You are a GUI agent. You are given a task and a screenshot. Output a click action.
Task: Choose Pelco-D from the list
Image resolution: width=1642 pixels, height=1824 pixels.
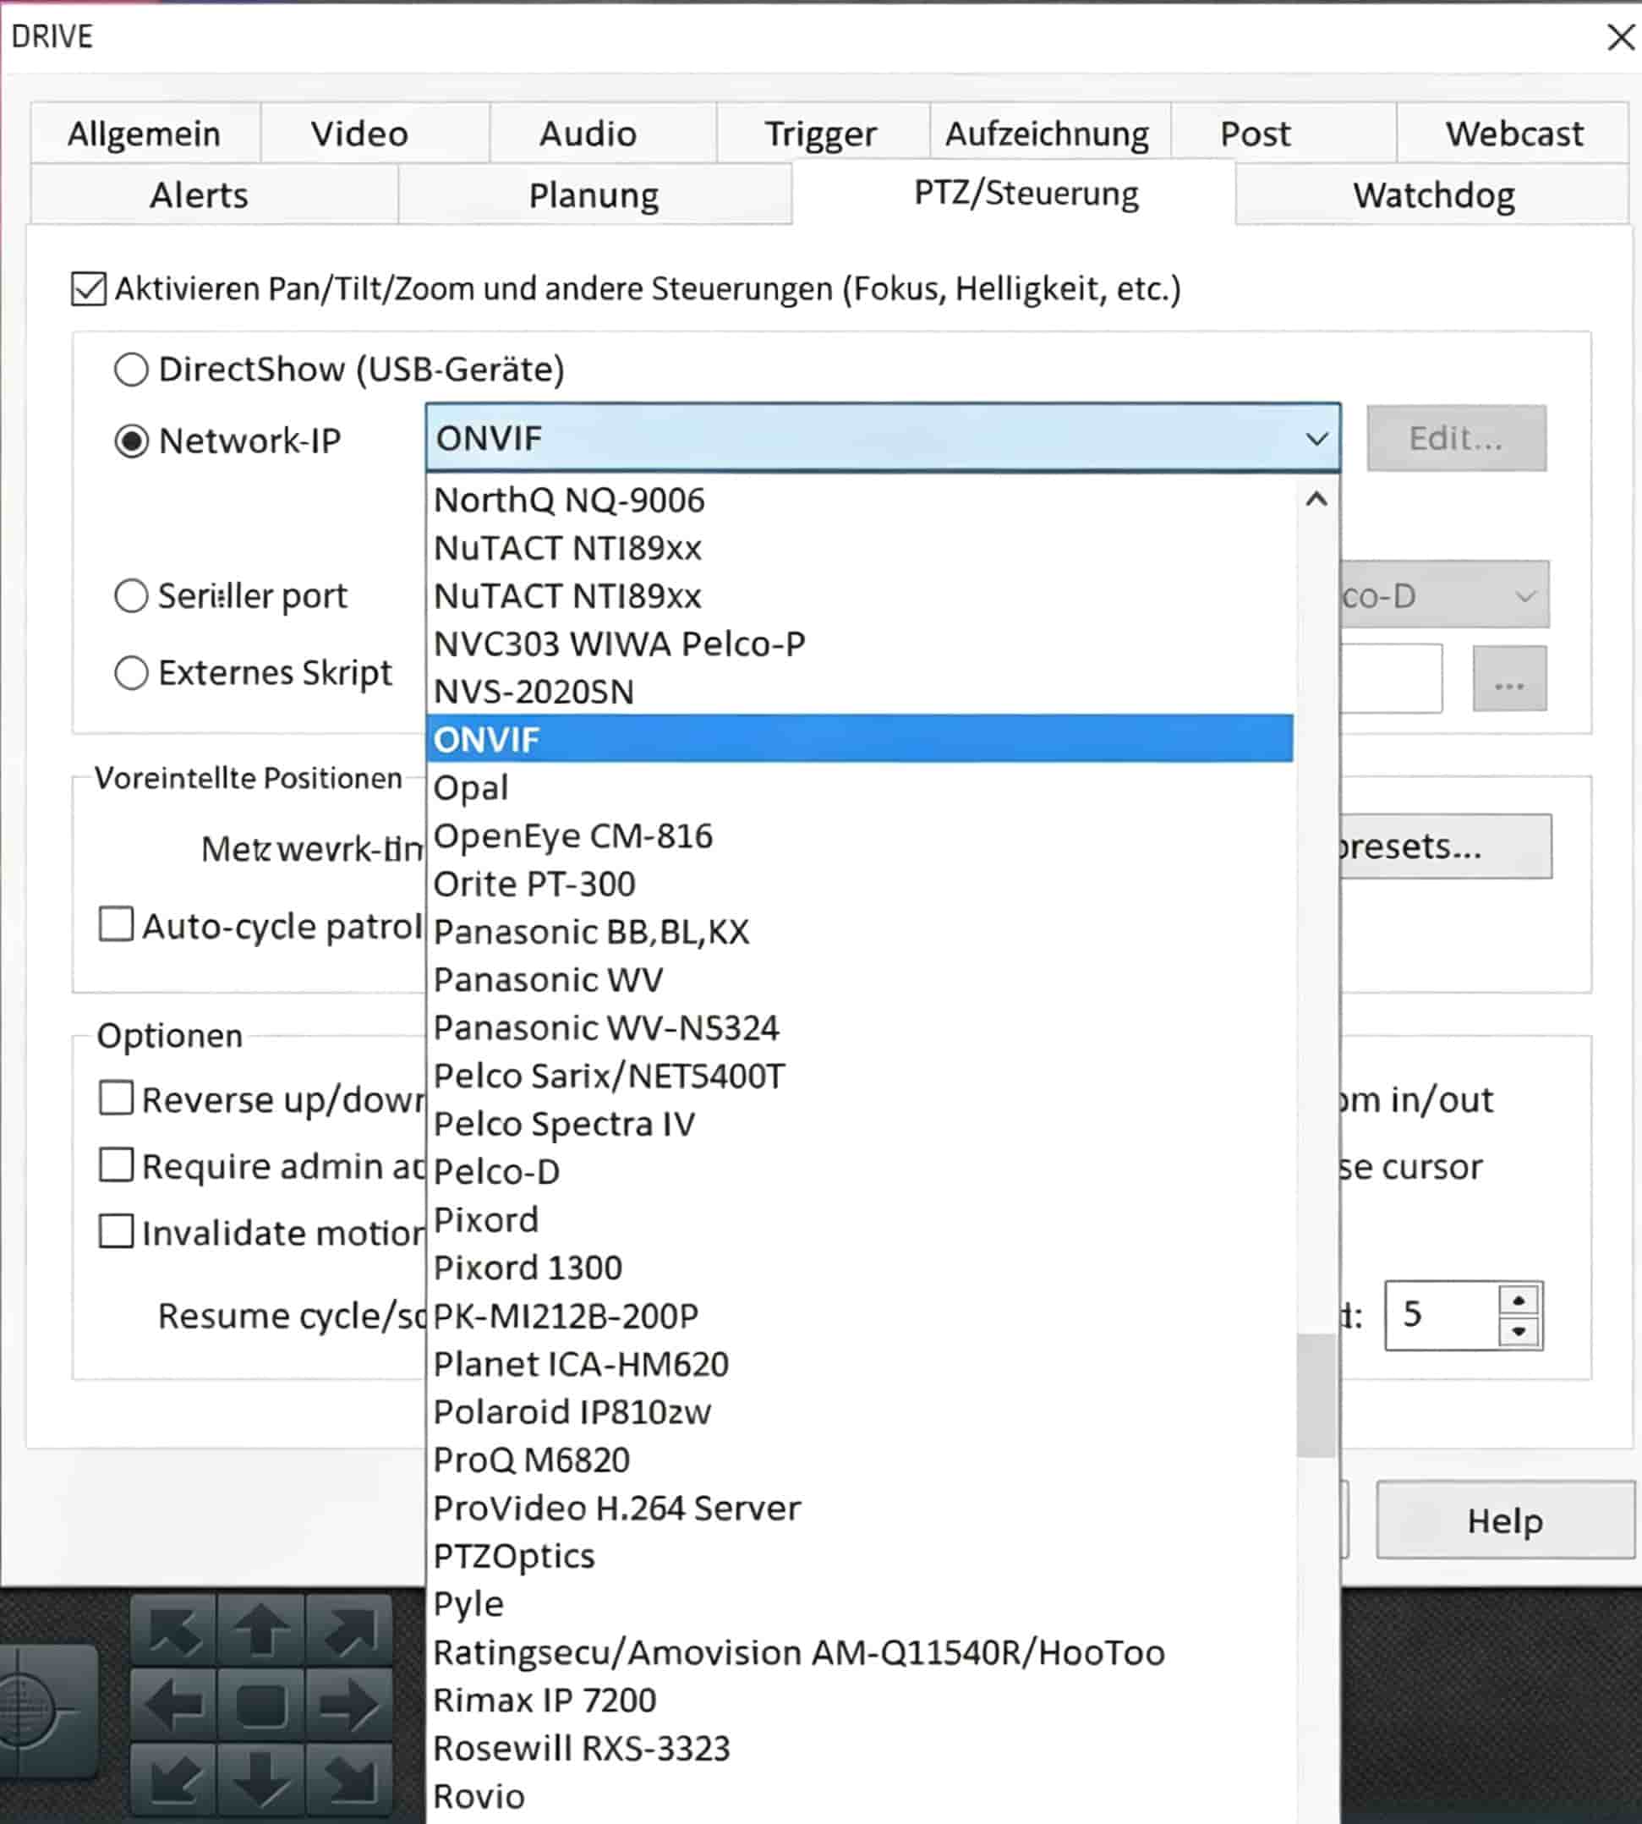coord(860,1172)
